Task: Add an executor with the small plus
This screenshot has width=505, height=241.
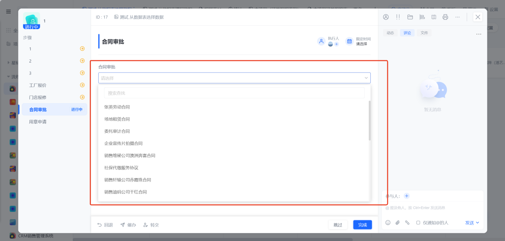Action: click(337, 44)
